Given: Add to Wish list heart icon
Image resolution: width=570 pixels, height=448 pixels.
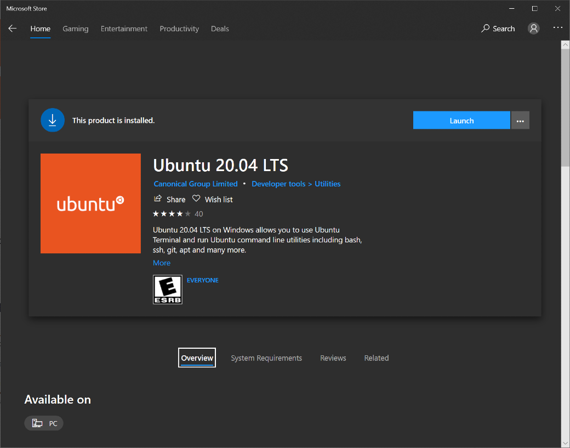Looking at the screenshot, I should [196, 199].
